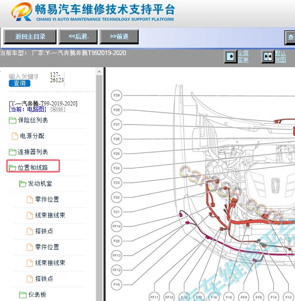
Task: Select the FF8 callout circle
Action: [x=259, y=297]
